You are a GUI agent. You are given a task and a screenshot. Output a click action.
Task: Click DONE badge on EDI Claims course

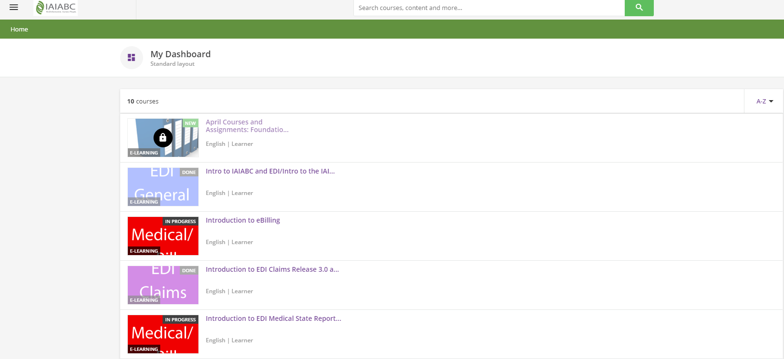pyautogui.click(x=189, y=270)
